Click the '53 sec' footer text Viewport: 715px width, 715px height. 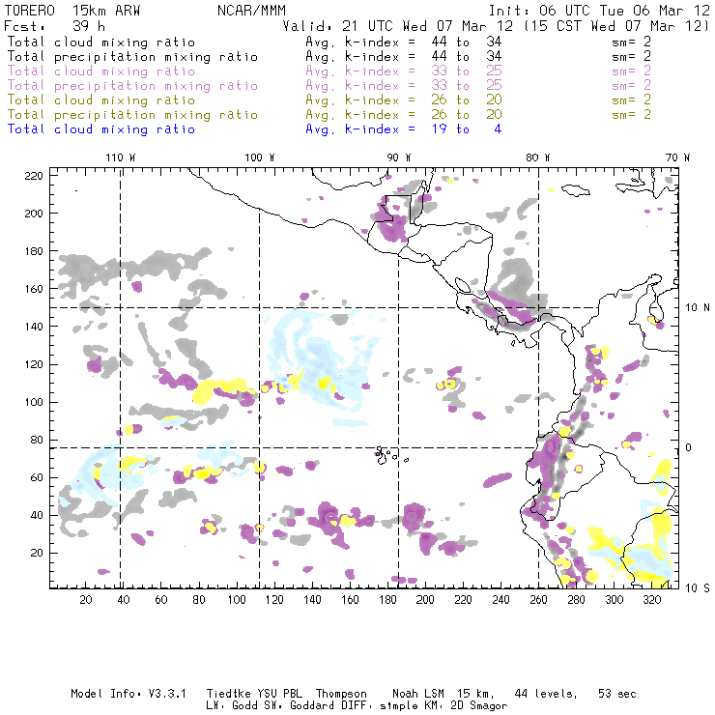click(x=617, y=694)
